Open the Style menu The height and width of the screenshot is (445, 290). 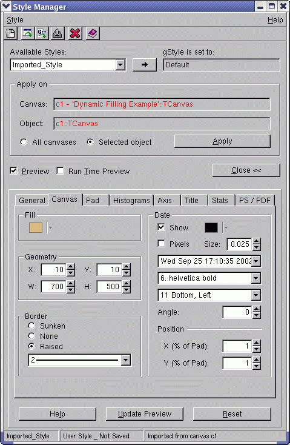click(x=15, y=20)
